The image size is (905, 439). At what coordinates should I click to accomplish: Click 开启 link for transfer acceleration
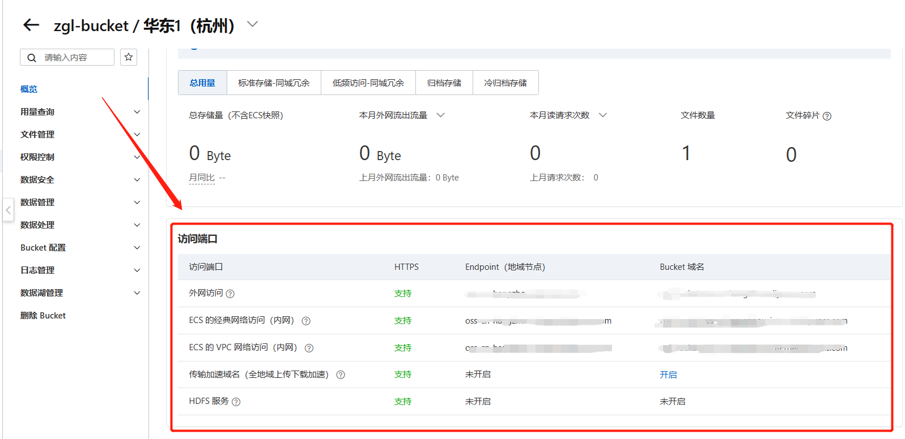668,375
